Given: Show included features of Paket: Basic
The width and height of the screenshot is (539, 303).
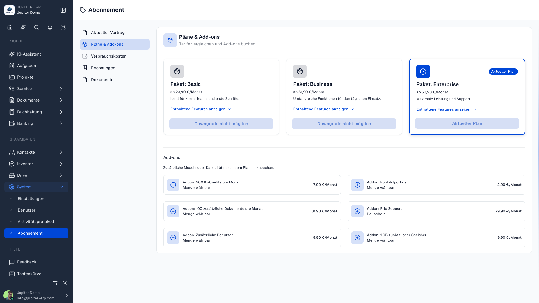Looking at the screenshot, I should (201, 109).
